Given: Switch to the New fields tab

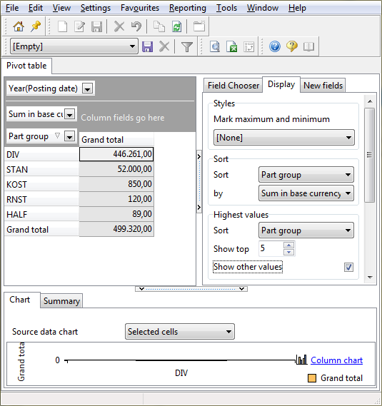Looking at the screenshot, I should [323, 85].
